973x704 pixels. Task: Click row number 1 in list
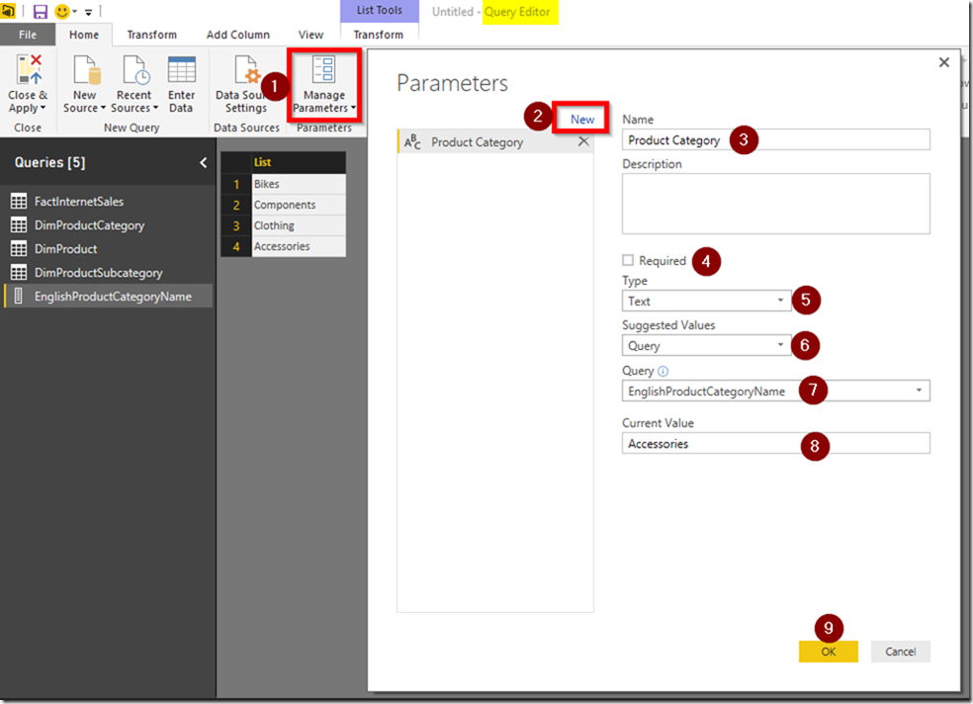click(x=236, y=184)
